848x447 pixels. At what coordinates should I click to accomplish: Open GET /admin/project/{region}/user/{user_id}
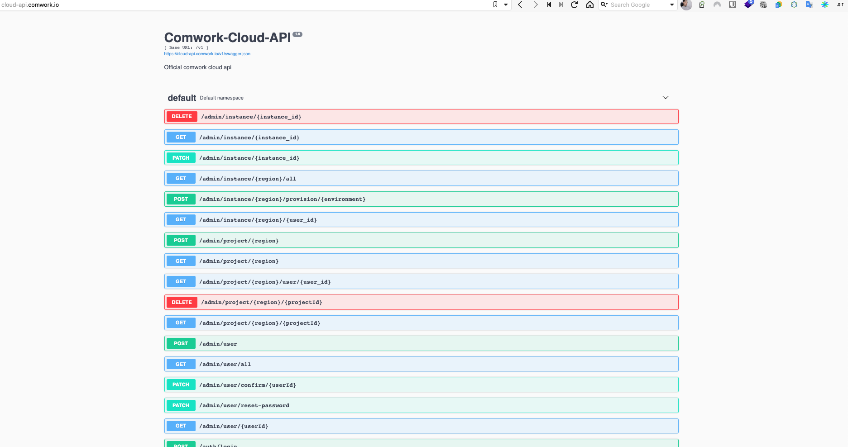[x=421, y=281]
